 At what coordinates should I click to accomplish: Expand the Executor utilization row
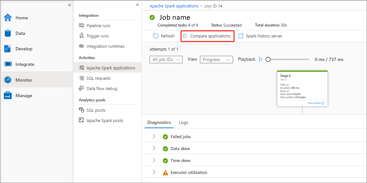coord(154,172)
